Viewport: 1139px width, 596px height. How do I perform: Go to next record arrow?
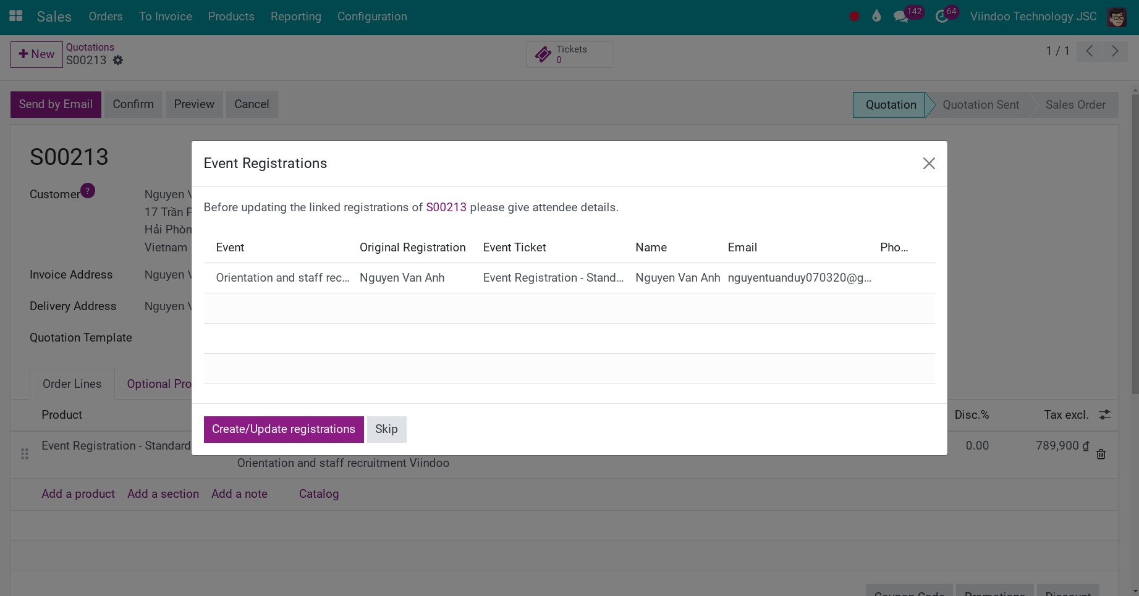pos(1115,51)
